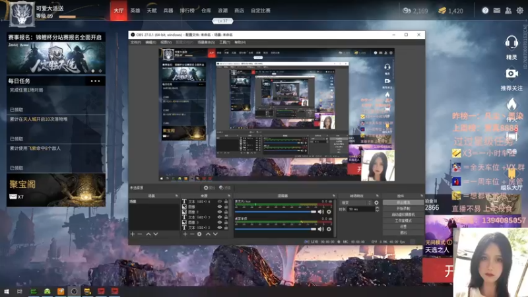Click the 精灵 headset icon
This screenshot has height=297, width=528.
[511, 43]
